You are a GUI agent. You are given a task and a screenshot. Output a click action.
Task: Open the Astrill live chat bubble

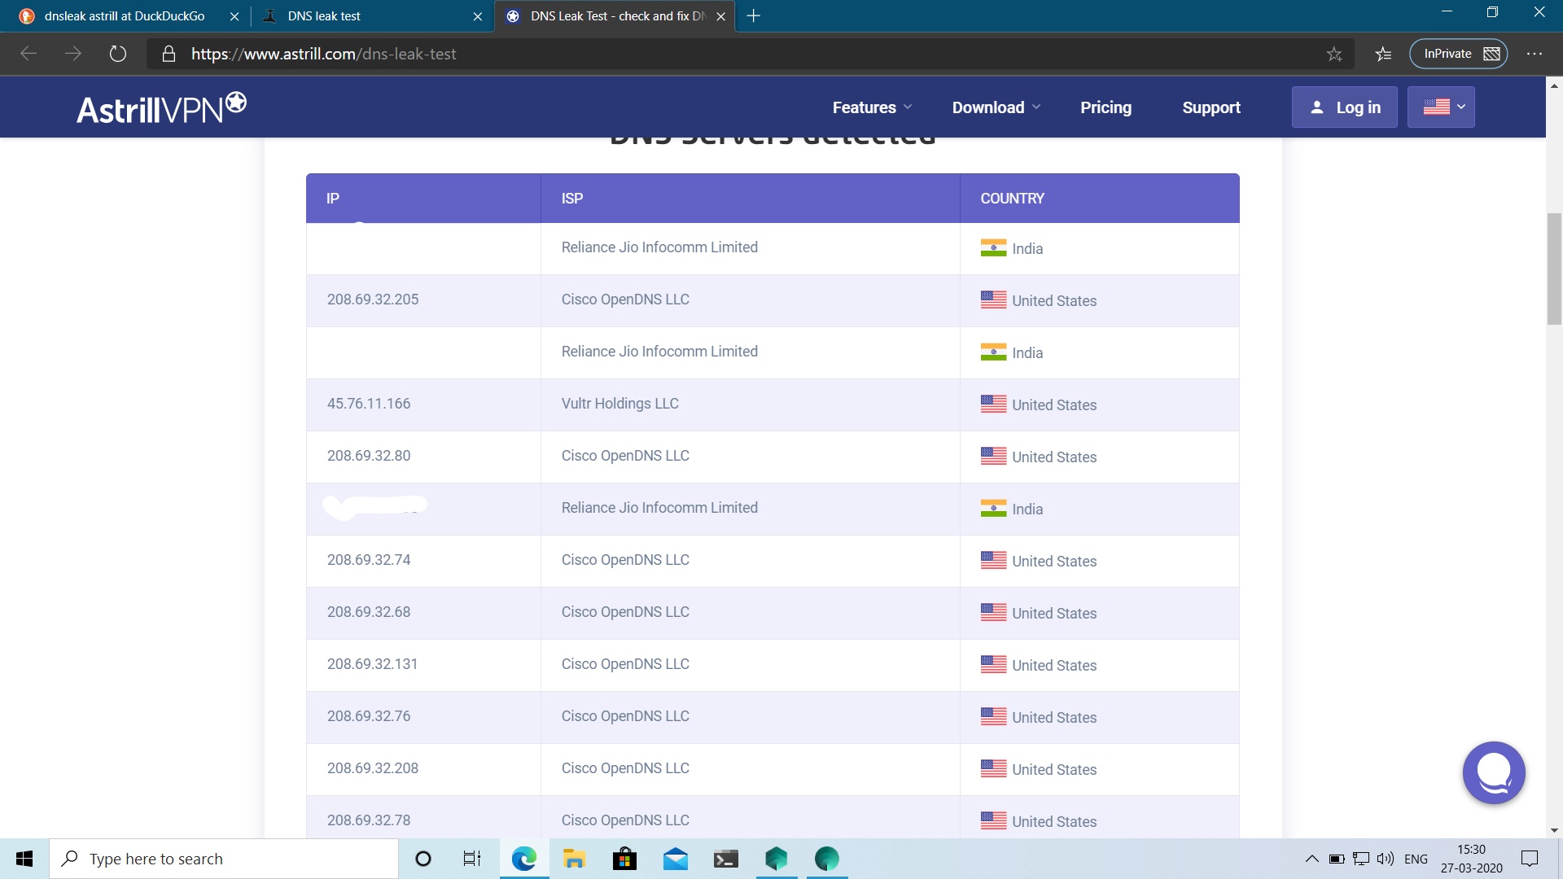click(1493, 772)
